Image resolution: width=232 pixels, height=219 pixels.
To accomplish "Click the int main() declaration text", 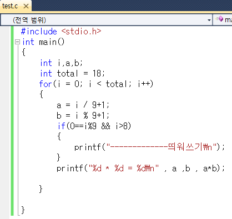I will [43, 42].
